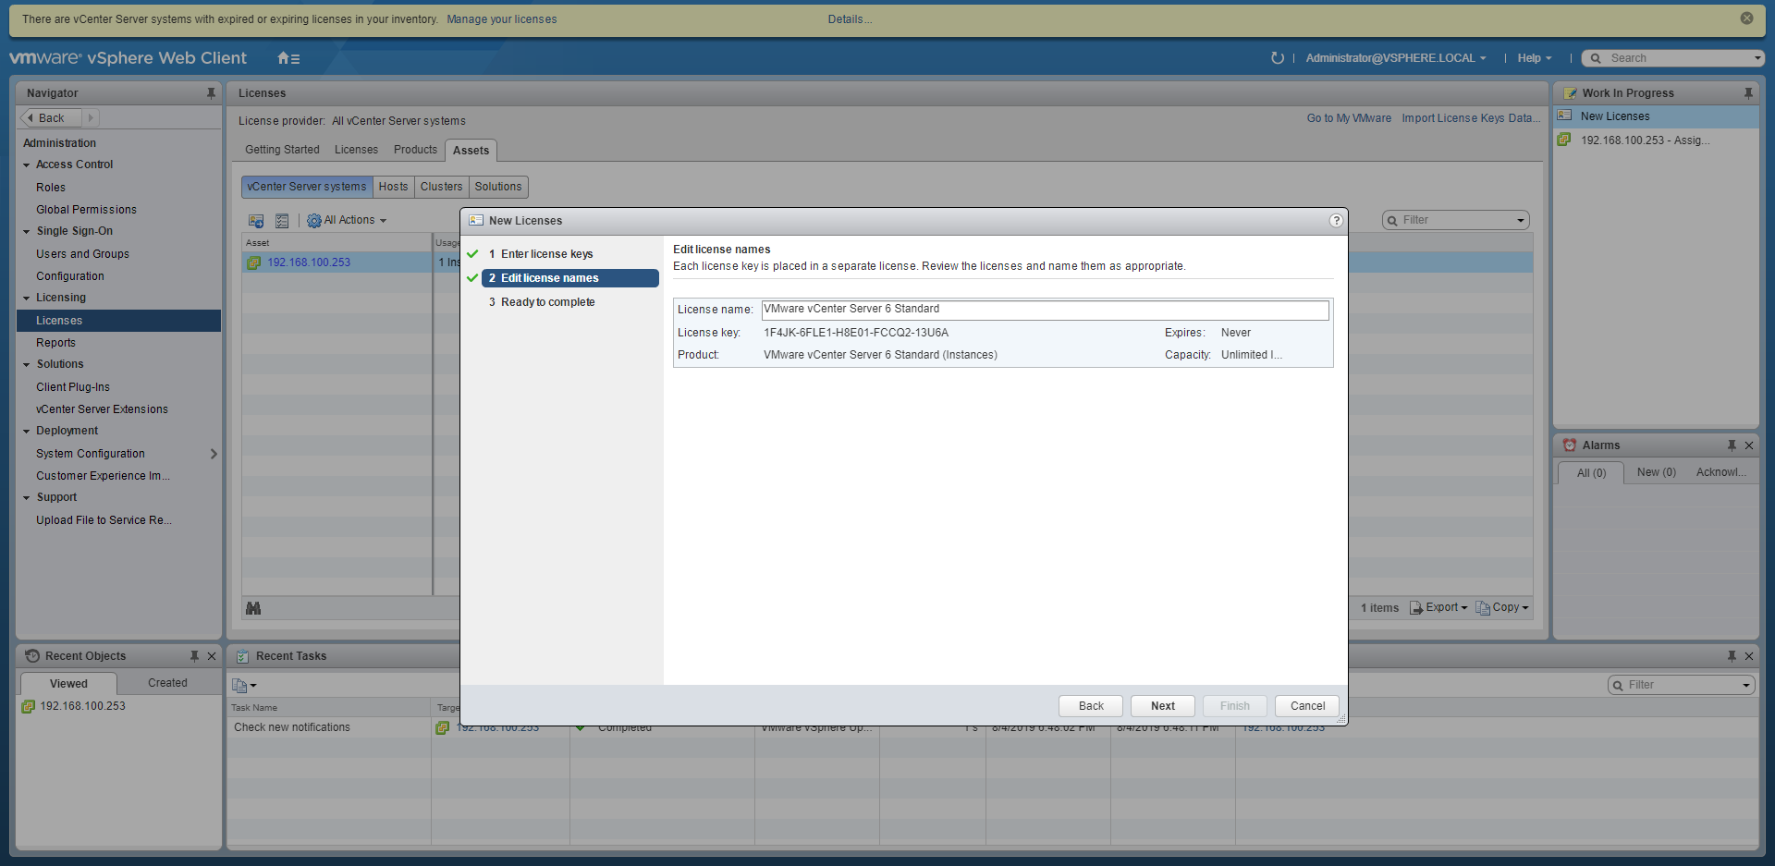Select Enter license keys wizard step
The width and height of the screenshot is (1775, 866).
546,254
